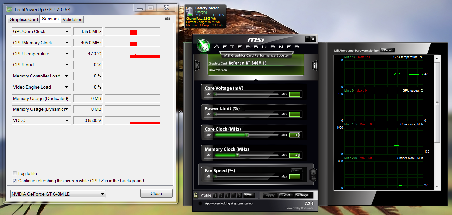Toggle Auto fan speed button

coord(297,170)
